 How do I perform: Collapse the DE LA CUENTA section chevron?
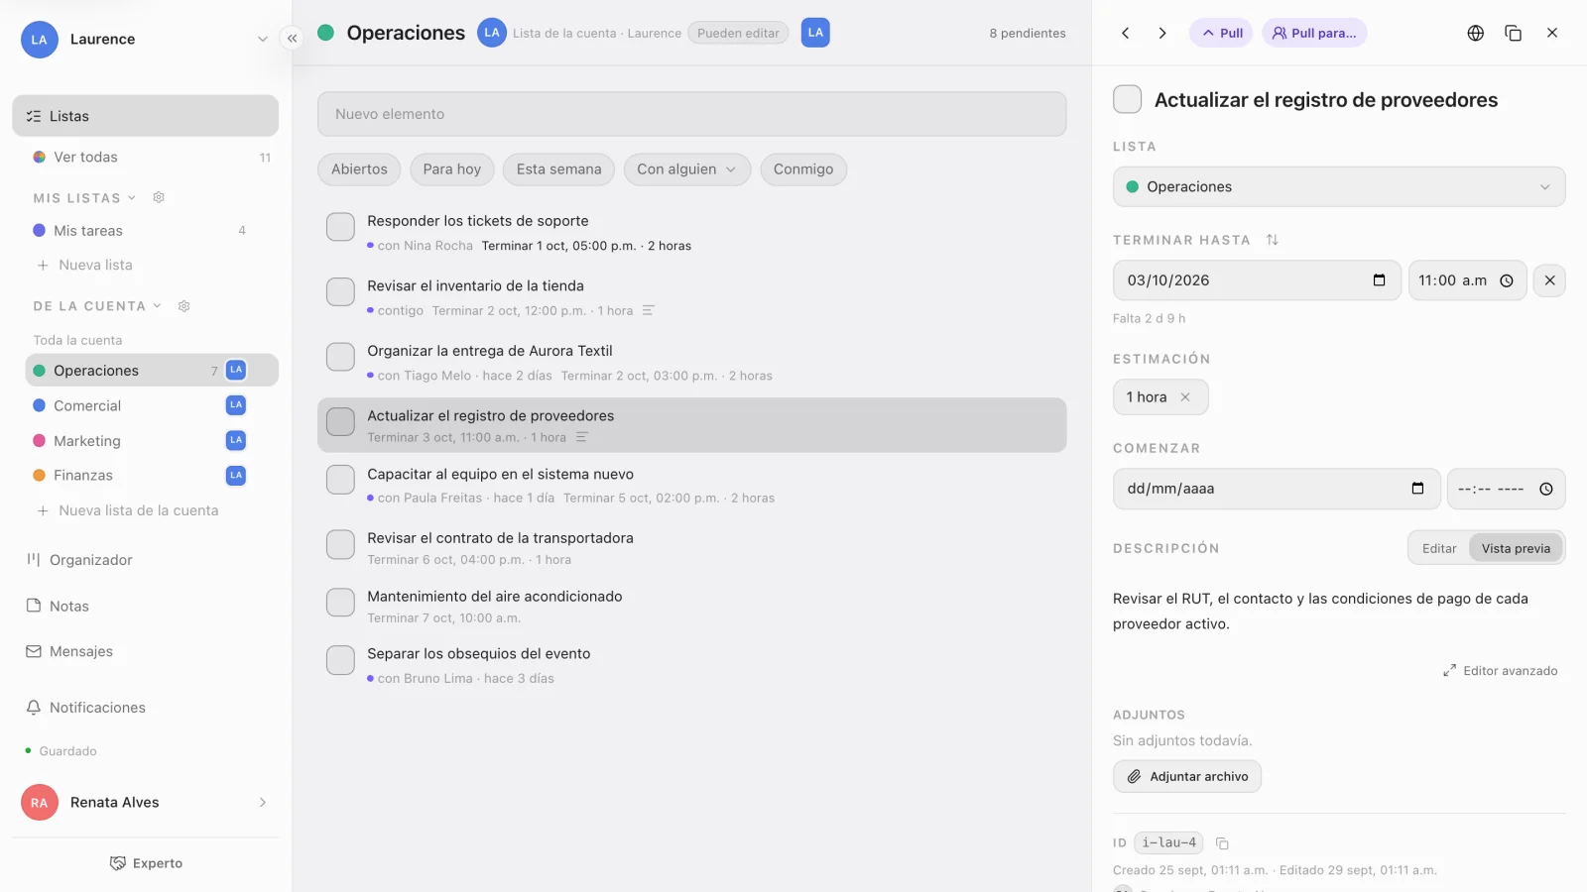(x=157, y=306)
